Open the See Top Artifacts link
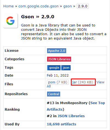Viewport: 110px width, 130px height. point(97,103)
